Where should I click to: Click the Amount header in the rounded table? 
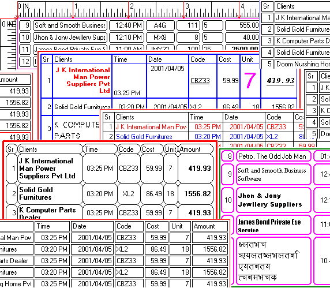(196, 149)
